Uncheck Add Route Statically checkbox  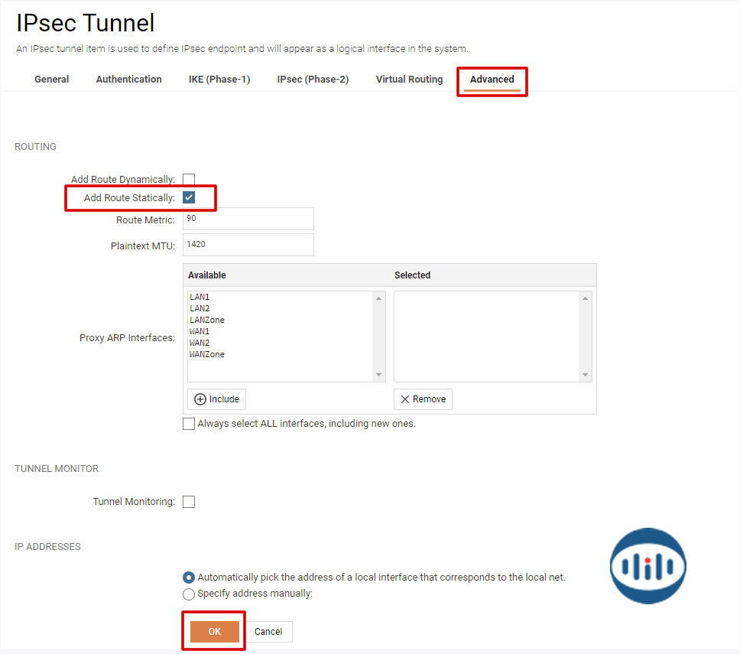click(x=189, y=198)
